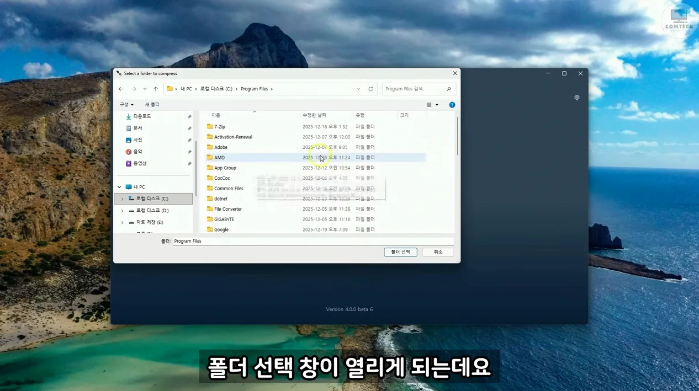Select the Common Files folder
The height and width of the screenshot is (391, 699).
(x=229, y=189)
